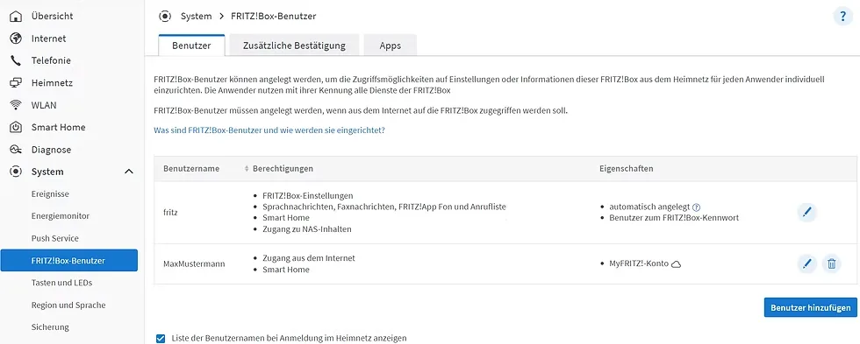860x344 pixels.
Task: Click the Benutzername column header
Action: tap(191, 169)
